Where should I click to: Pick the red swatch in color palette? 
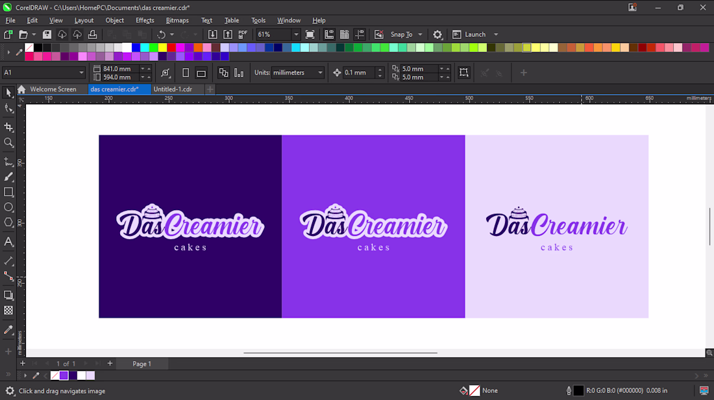coord(171,47)
